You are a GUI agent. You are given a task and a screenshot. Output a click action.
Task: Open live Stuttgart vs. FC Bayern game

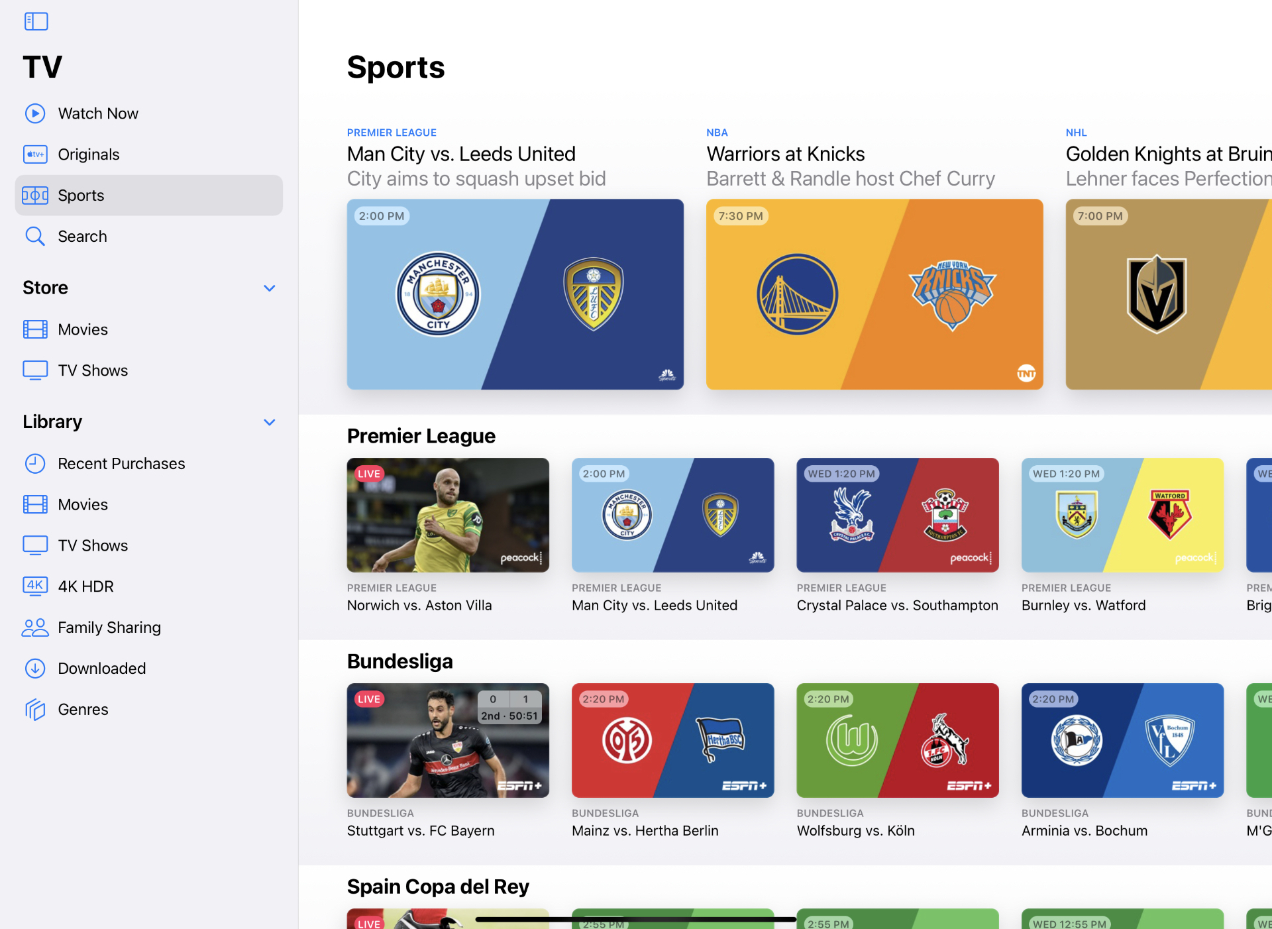[448, 740]
